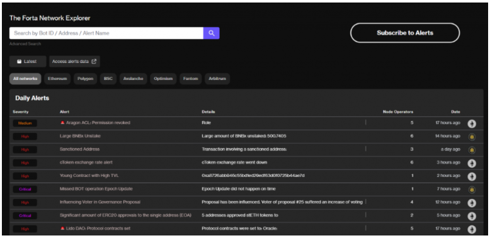Click the Date column header
Screen dimensions: 490x238
[x=455, y=112]
